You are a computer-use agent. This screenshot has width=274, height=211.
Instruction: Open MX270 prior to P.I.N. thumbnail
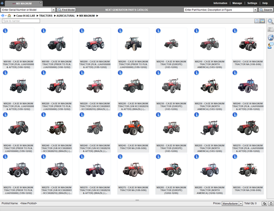pyautogui.click(x=18, y=170)
